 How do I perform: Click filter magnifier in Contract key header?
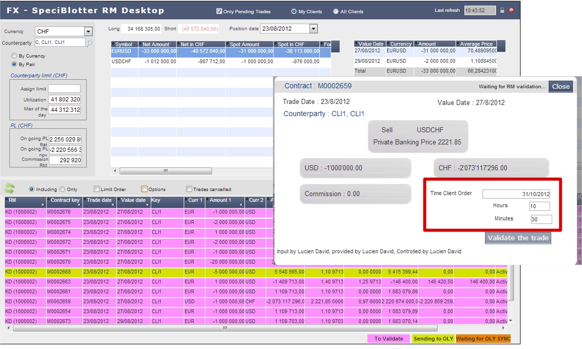(79, 205)
